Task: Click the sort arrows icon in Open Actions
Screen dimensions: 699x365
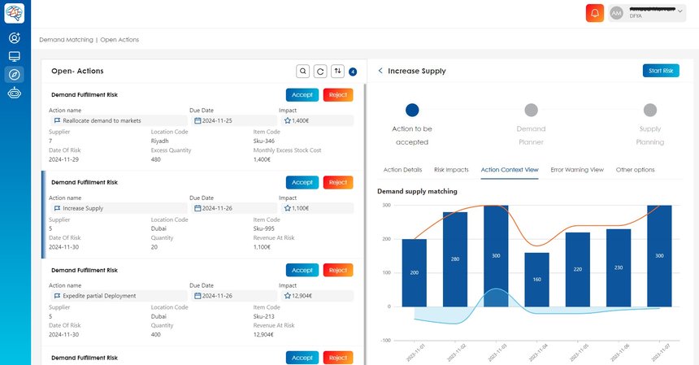Action: [x=337, y=71]
